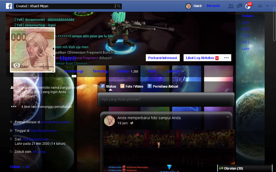Jump to 2015 in timeline navigator

click(246, 23)
